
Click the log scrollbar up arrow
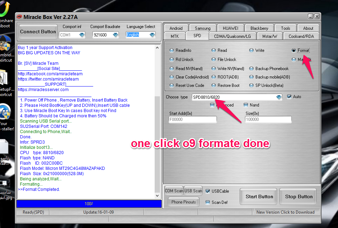pos(157,47)
